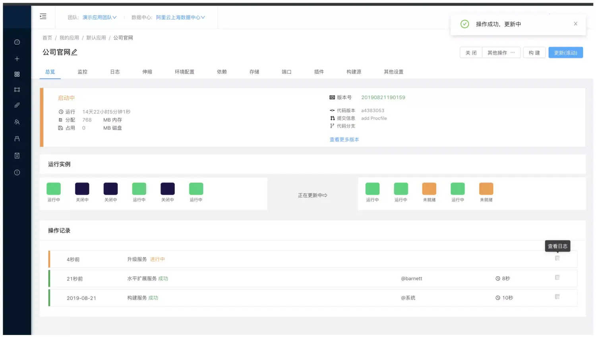Viewport: 596px width, 337px height.
Task: Switch to the 监控 tab
Action: coord(82,72)
